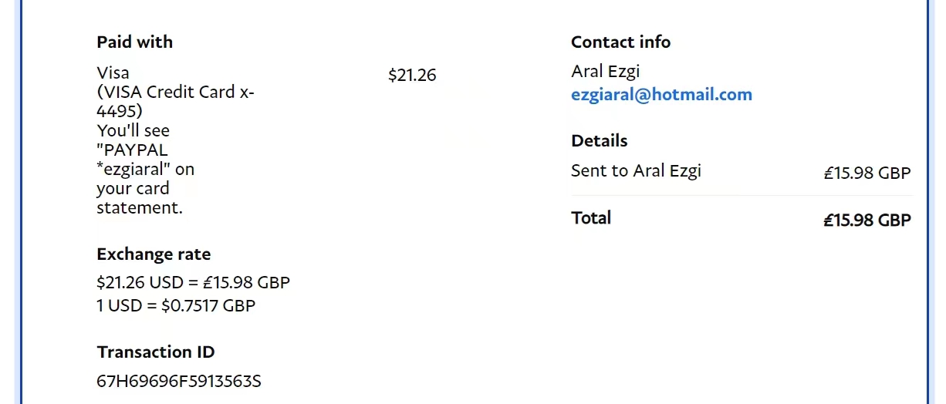
Task: Select the VISA Credit Card x-4495 text
Action: pos(175,101)
